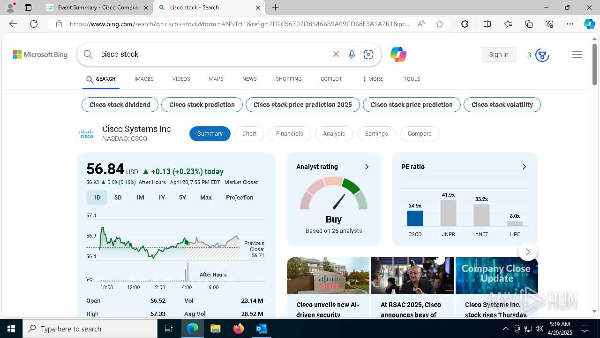This screenshot has width=600, height=338.
Task: Launch Firefox from taskbar
Action: click(x=239, y=329)
